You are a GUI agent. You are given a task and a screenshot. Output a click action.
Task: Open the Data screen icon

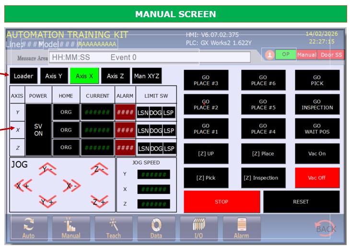click(156, 228)
